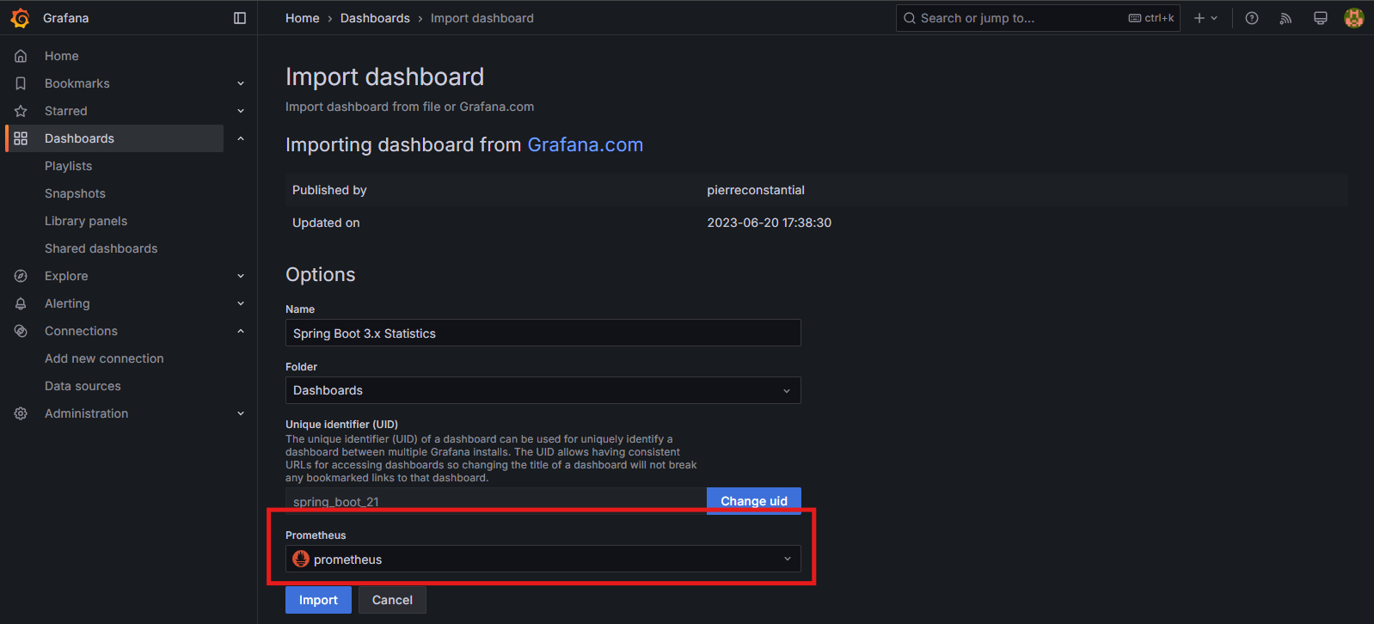The height and width of the screenshot is (624, 1374).
Task: Expand the Bookmarks section chevron
Action: pos(241,83)
